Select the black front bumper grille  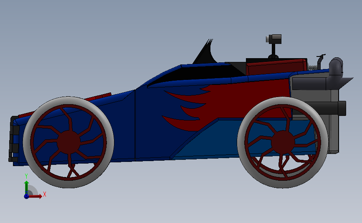click(13, 139)
